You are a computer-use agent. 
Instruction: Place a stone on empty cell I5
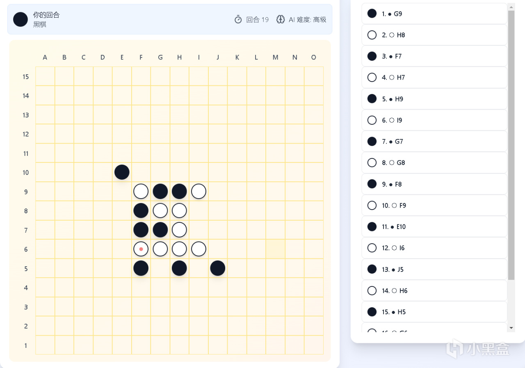[199, 268]
